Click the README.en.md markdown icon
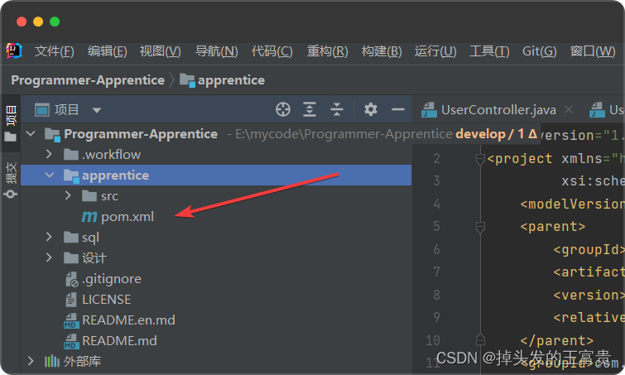 [71, 320]
